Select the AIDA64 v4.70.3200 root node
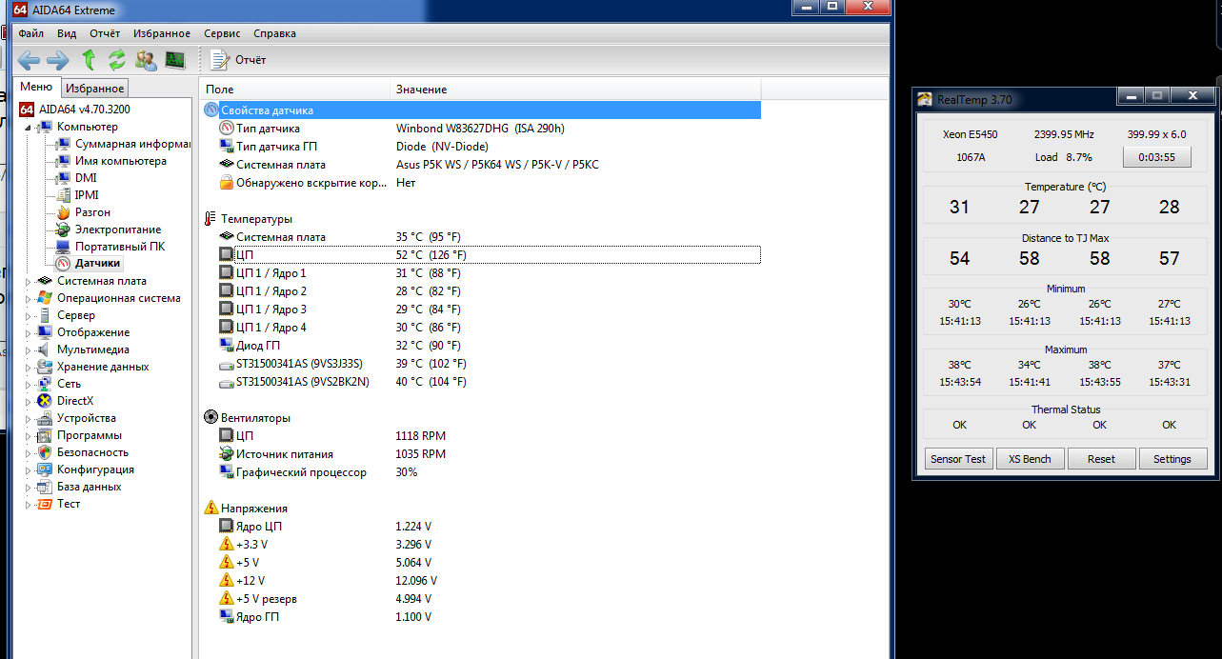This screenshot has height=659, width=1222. [x=74, y=110]
